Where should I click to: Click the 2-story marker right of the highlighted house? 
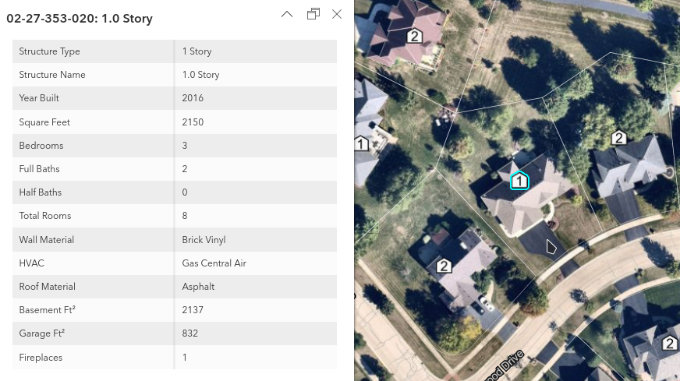pyautogui.click(x=618, y=138)
